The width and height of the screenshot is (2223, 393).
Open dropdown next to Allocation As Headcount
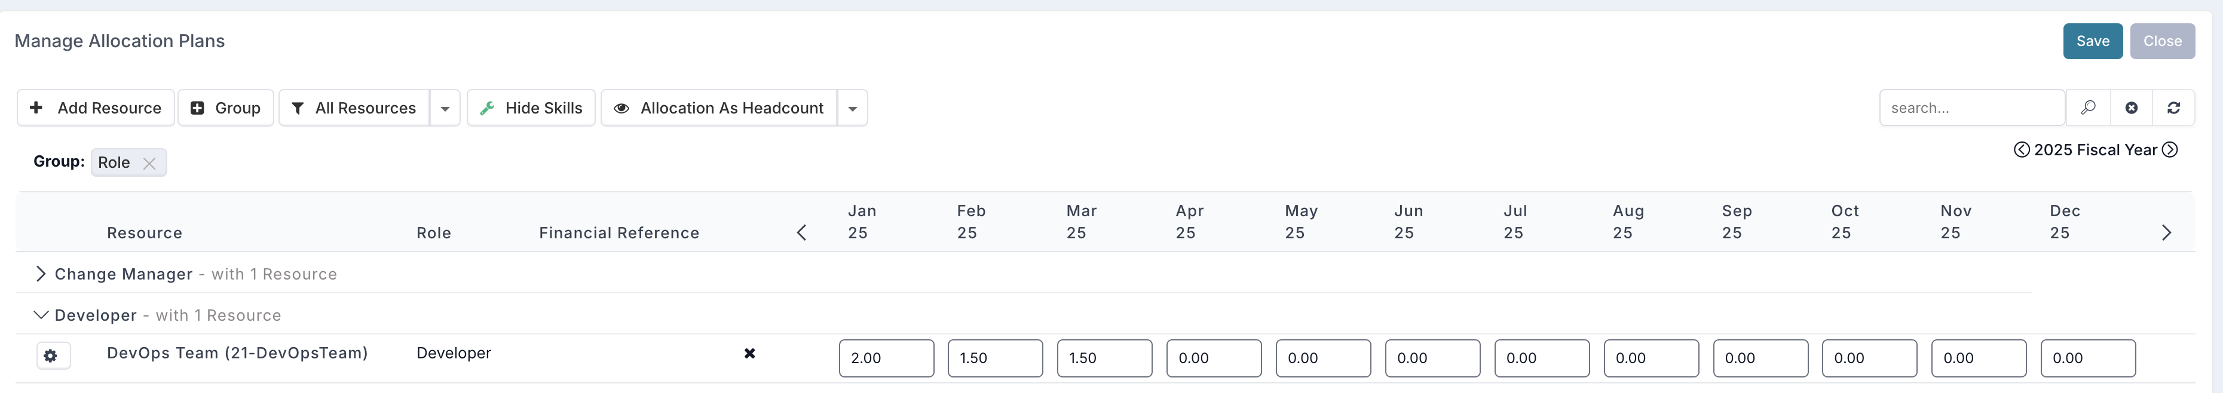(x=853, y=108)
